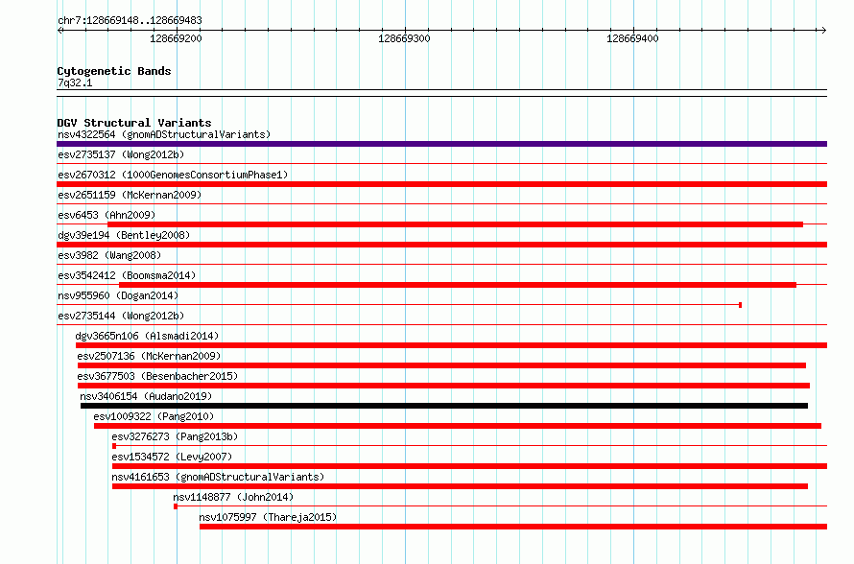Click the chr7:128669148..128669483 position label
Viewport: 854px width, 564px height.
[x=130, y=20]
